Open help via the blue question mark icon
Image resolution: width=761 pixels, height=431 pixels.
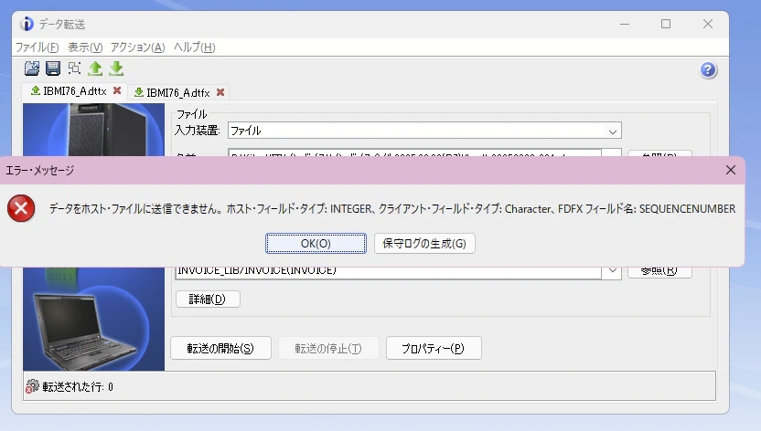[x=708, y=69]
